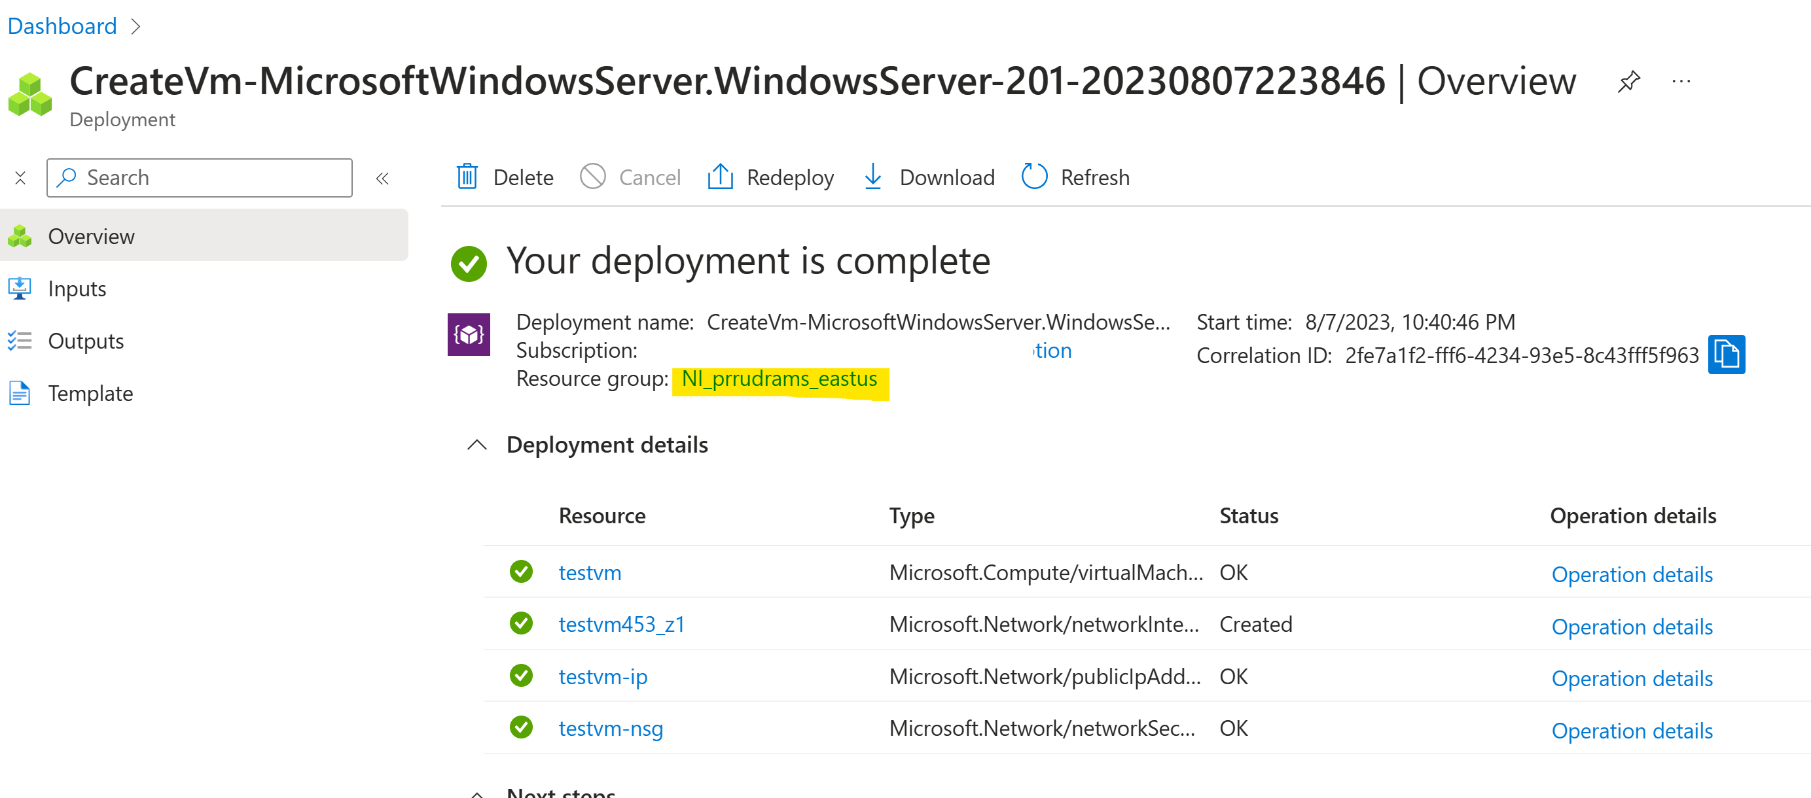Click the breadcrumb chevron after Dashboard
This screenshot has width=1811, height=798.
(136, 27)
